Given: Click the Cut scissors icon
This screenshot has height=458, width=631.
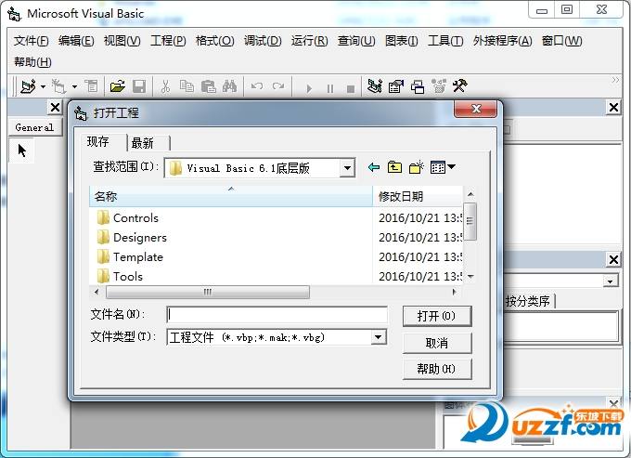Looking at the screenshot, I should pos(165,86).
